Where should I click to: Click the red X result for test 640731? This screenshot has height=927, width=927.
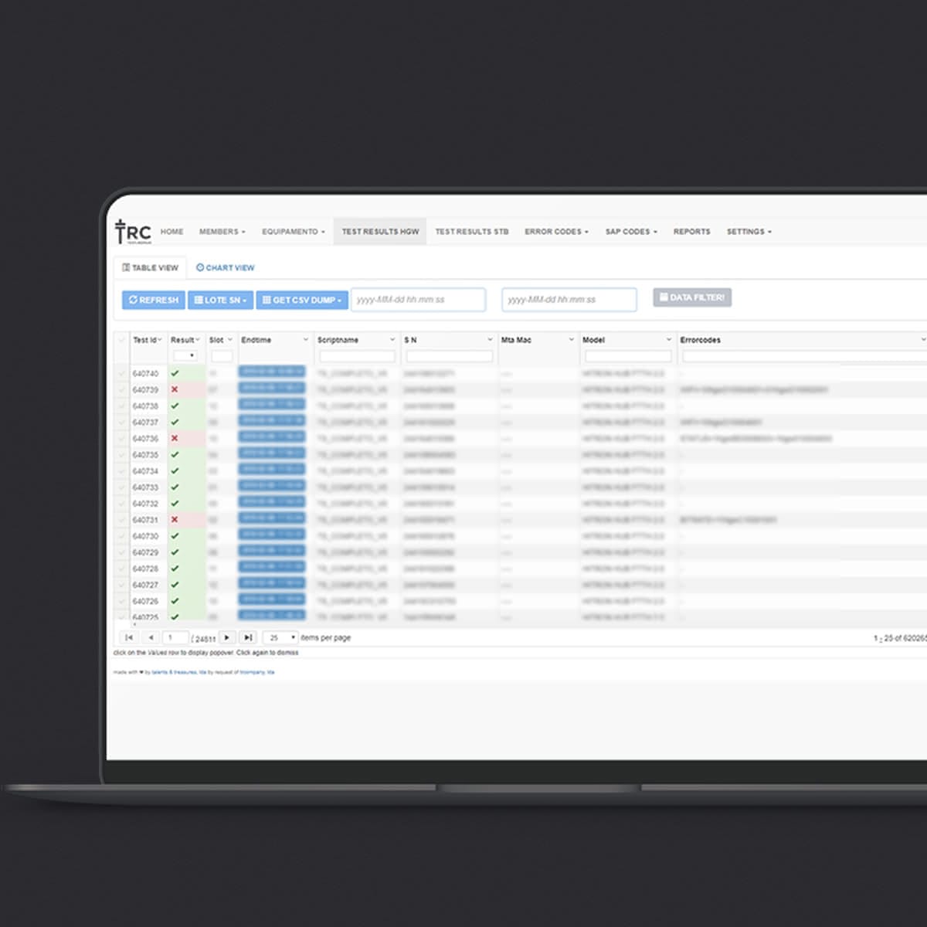[175, 520]
